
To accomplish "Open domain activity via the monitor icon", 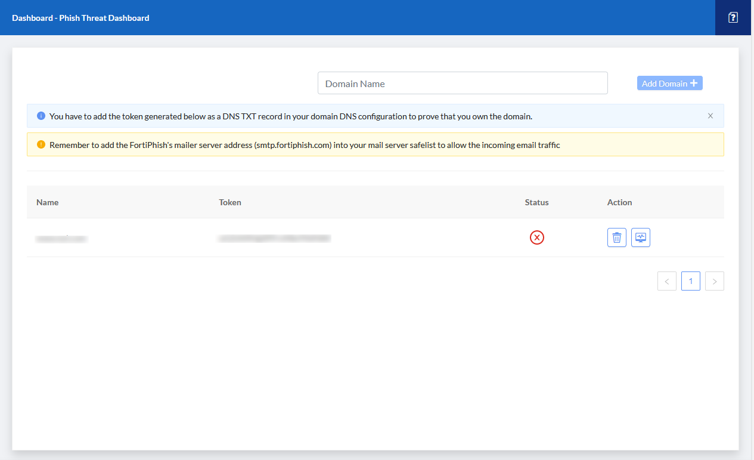I will (x=640, y=237).
